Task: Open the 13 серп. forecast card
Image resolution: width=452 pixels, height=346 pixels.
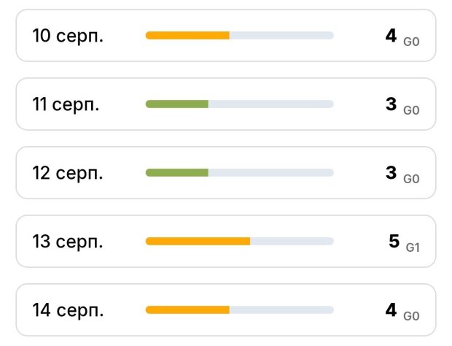Action: [226, 241]
